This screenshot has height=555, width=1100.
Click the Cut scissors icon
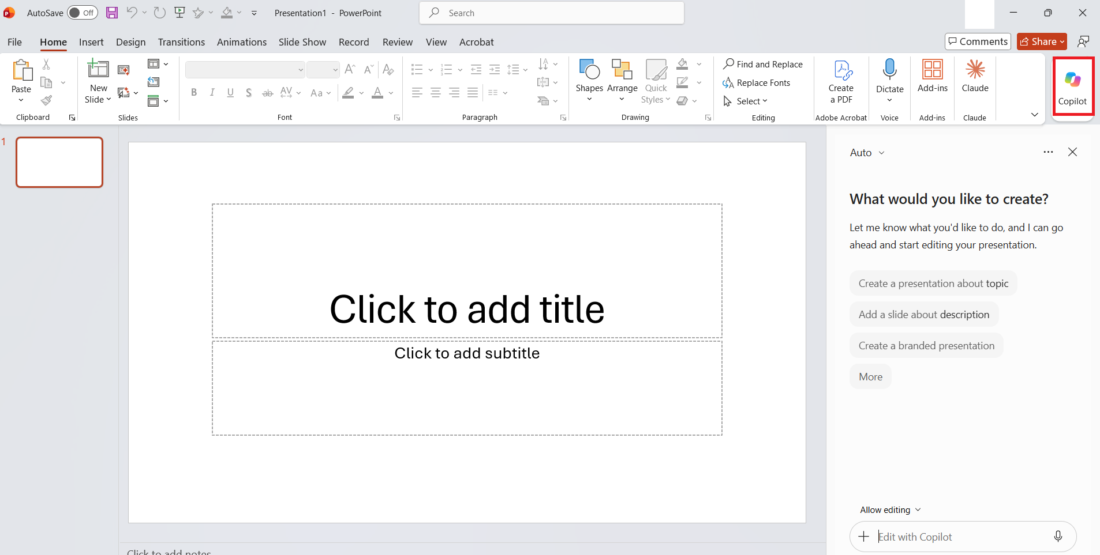click(46, 64)
